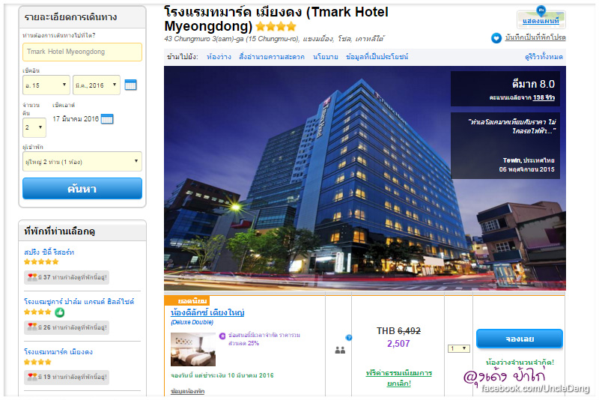The image size is (599, 400).
Task: Open the check-out date calendar icon
Action: (107, 119)
